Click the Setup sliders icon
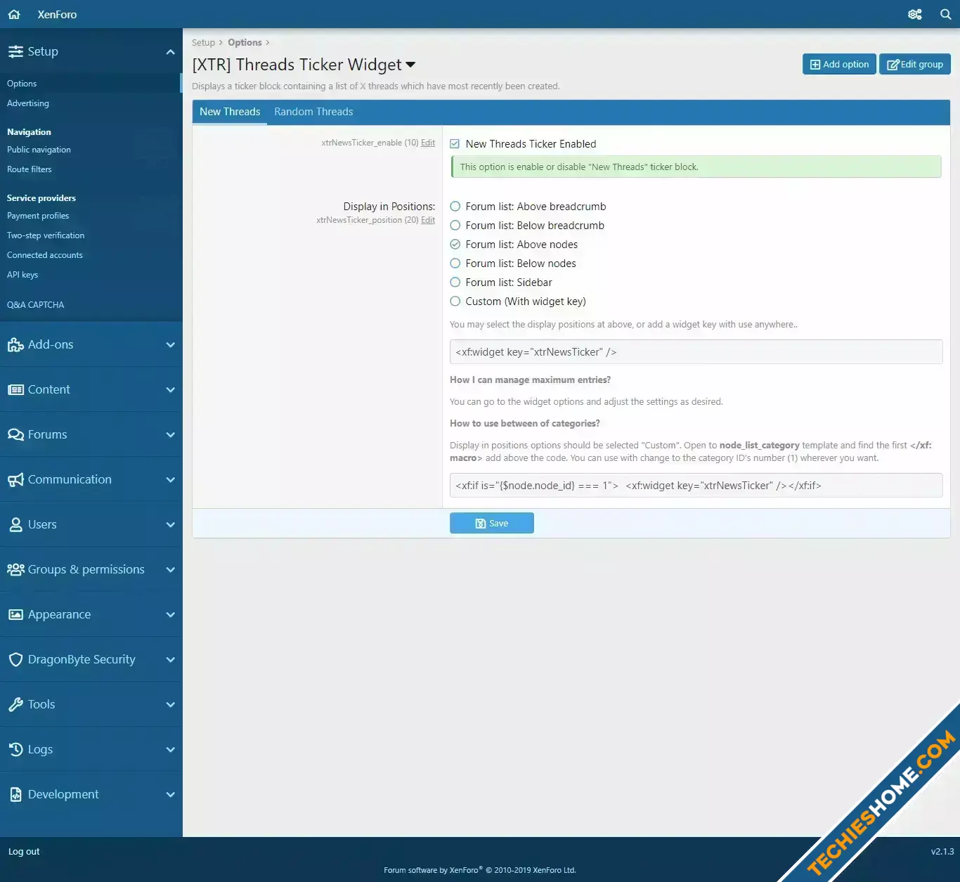Screen dimensions: 960x882 [15, 51]
